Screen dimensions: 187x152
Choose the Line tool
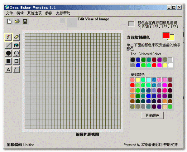point(8,45)
